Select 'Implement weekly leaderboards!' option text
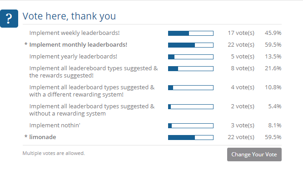 [x=75, y=33]
